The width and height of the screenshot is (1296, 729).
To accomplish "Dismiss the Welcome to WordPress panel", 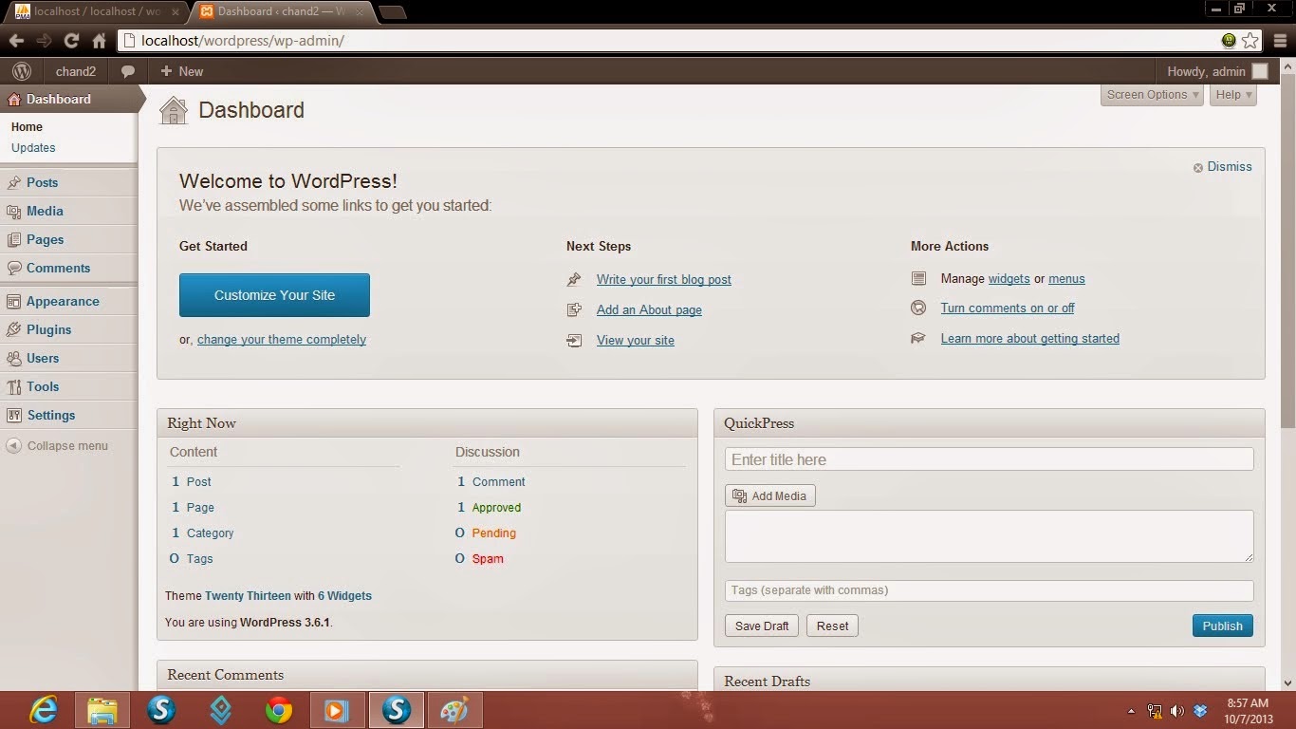I will pyautogui.click(x=1223, y=166).
